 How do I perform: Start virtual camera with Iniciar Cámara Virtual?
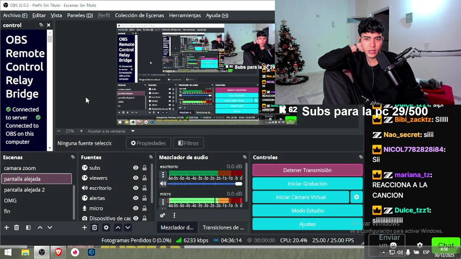[x=301, y=197]
